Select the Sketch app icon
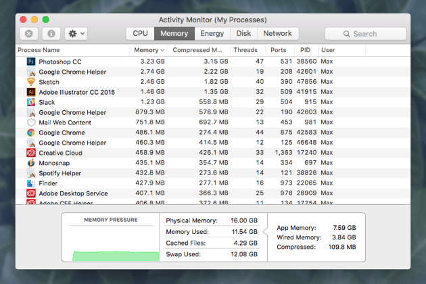The width and height of the screenshot is (426, 284). point(30,82)
